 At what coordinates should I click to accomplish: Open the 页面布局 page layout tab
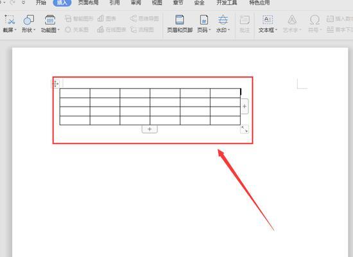tap(89, 3)
